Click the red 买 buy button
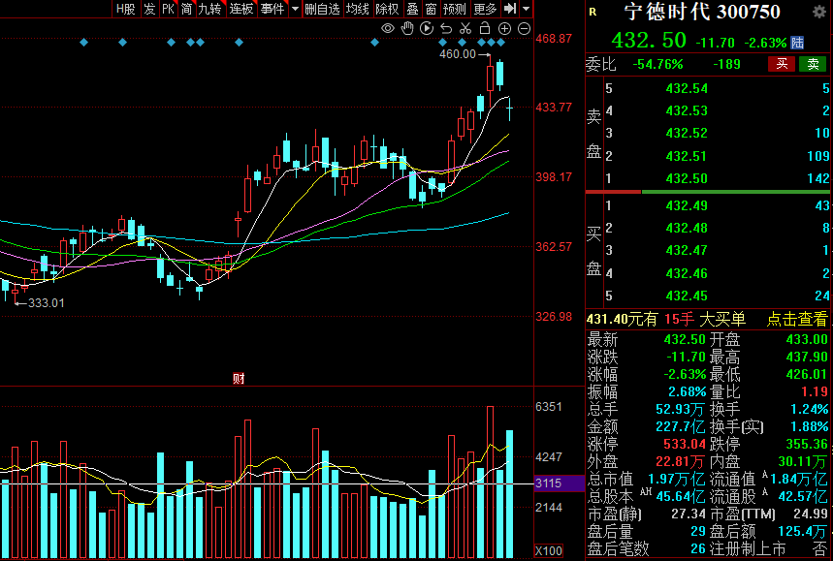The width and height of the screenshot is (833, 561). click(781, 64)
